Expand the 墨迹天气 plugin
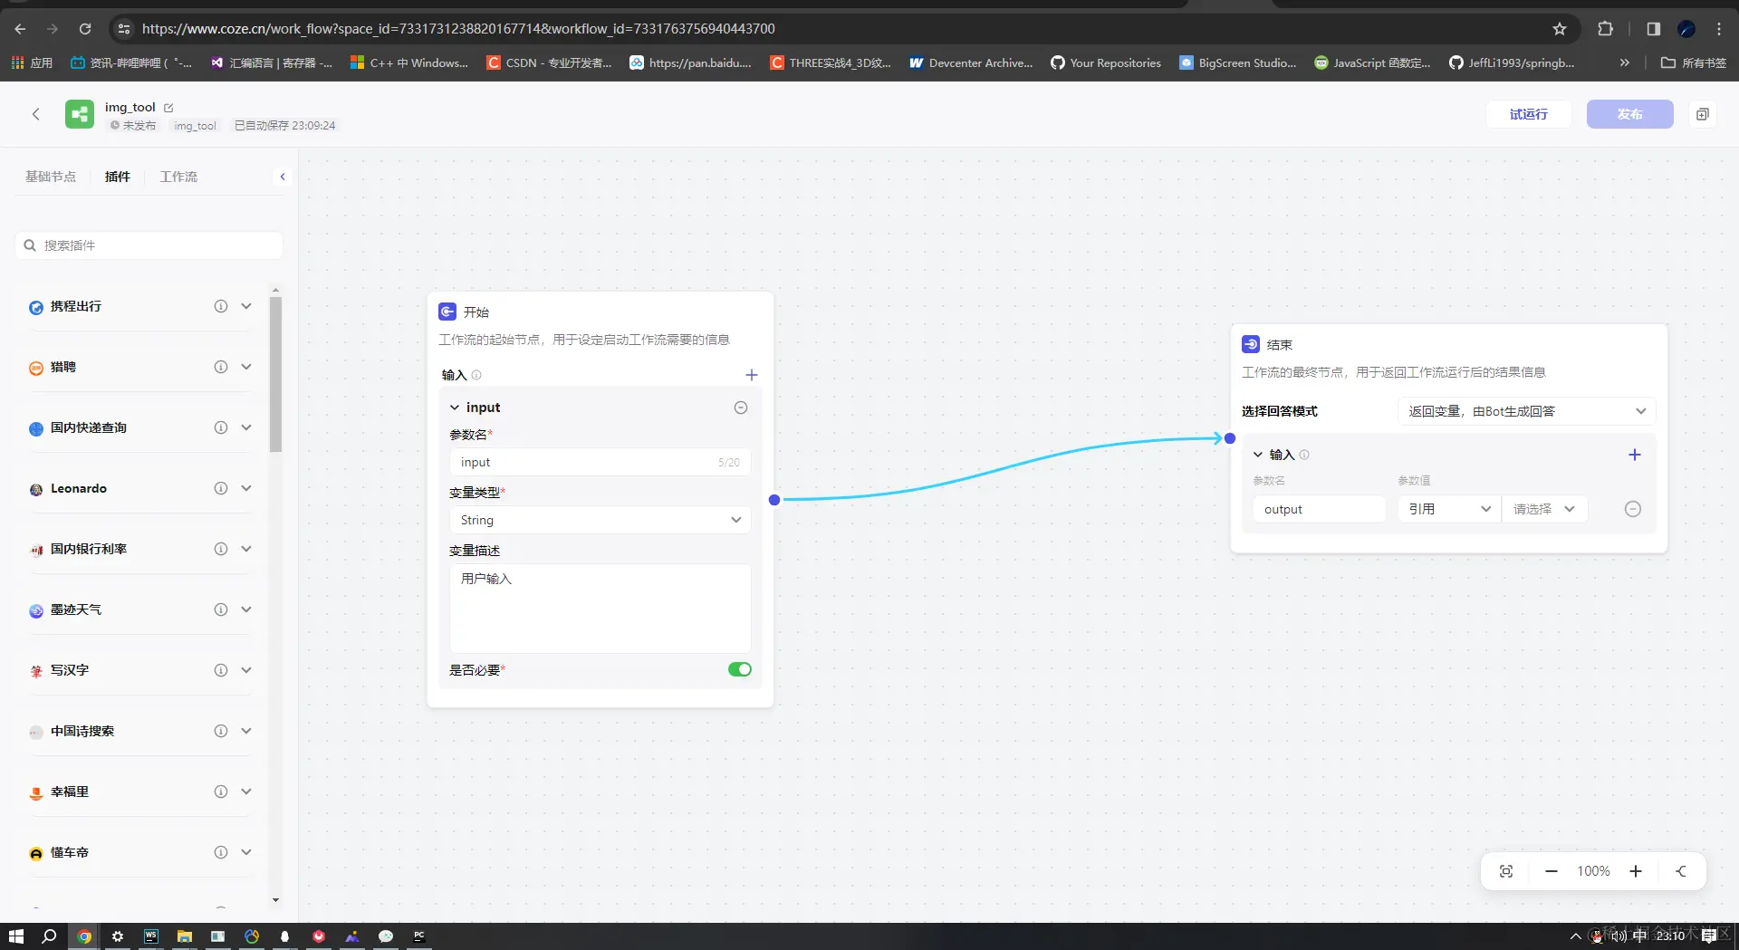The width and height of the screenshot is (1739, 950). 246,609
